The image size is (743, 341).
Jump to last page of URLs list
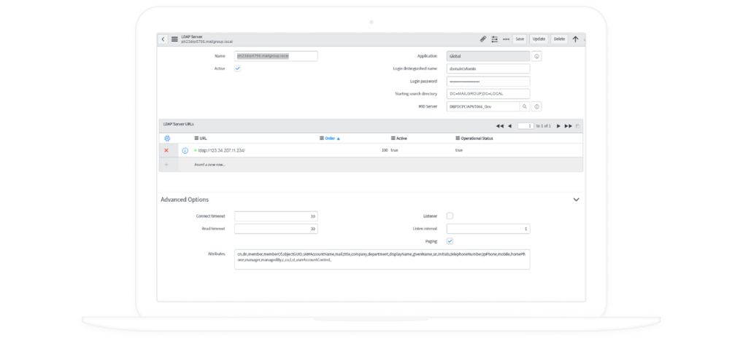(568, 126)
